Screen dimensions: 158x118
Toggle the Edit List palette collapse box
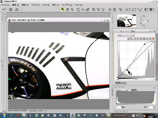pyautogui.click(x=112, y=30)
